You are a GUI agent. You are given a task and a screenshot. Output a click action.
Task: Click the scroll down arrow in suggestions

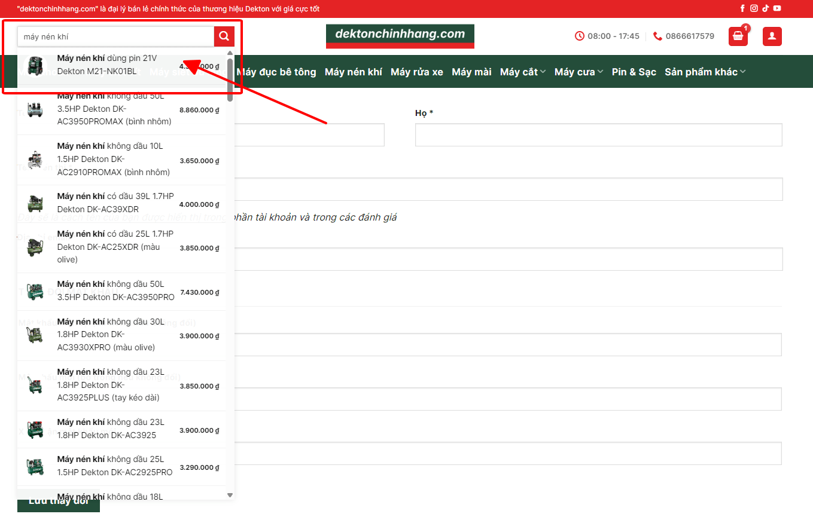tap(230, 495)
